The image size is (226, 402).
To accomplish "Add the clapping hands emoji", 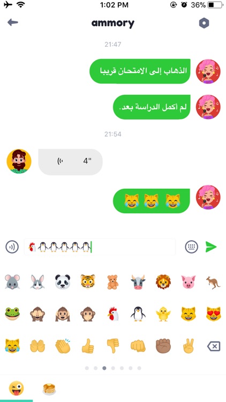I will click(x=63, y=346).
